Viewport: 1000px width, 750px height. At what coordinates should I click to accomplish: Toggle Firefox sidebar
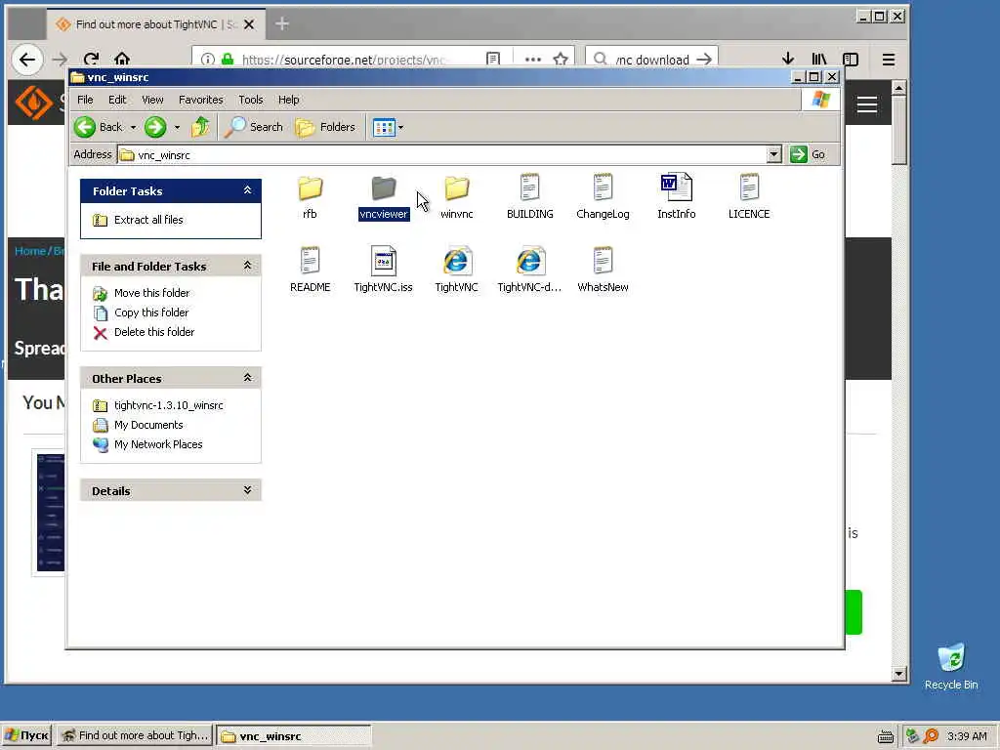click(x=851, y=60)
